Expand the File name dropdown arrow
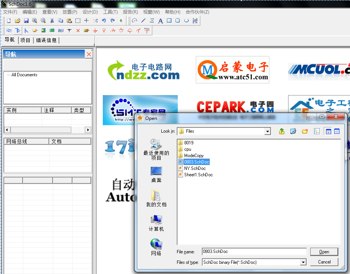This screenshot has height=274, width=350. pyautogui.click(x=303, y=252)
